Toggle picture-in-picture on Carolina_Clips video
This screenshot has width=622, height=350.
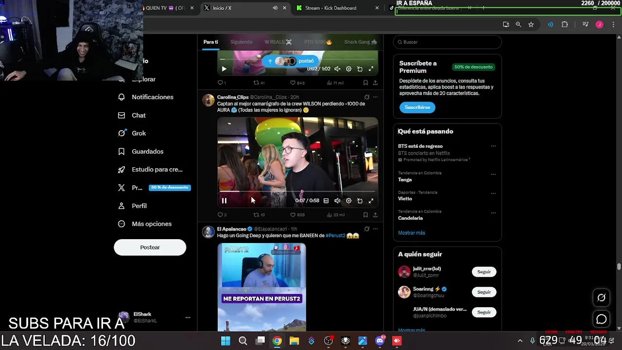(x=360, y=201)
